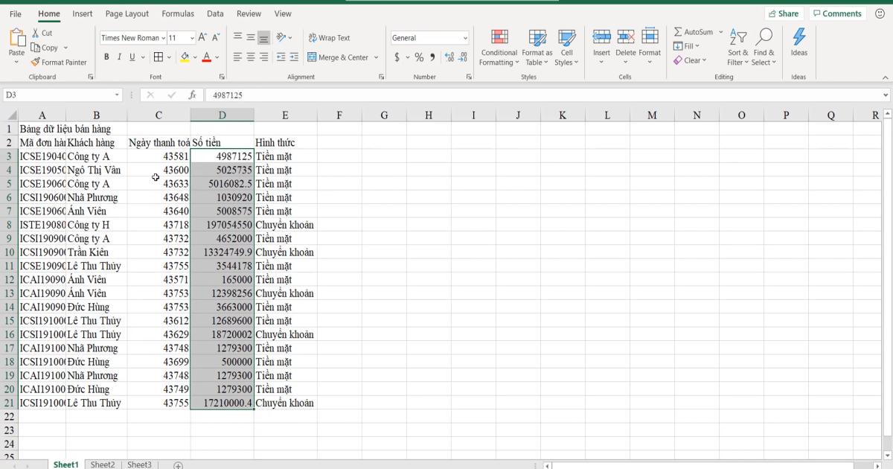Toggle center alignment
This screenshot has height=469, width=893.
point(250,57)
